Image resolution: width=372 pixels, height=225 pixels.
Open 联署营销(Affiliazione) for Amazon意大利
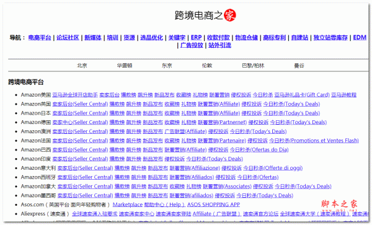(195, 168)
